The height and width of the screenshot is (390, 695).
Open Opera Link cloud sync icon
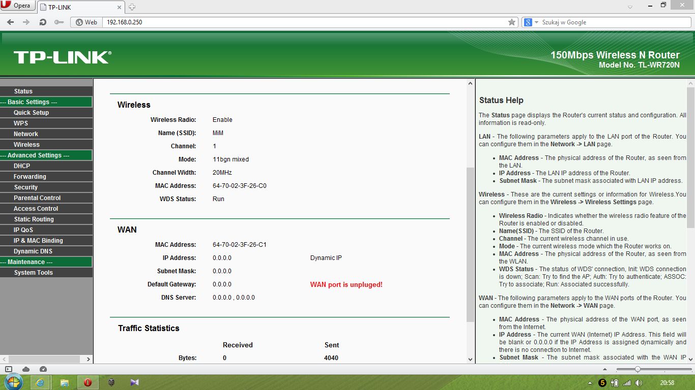point(26,369)
